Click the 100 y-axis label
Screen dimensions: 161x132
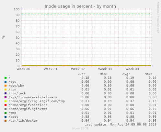[x=17, y=9]
